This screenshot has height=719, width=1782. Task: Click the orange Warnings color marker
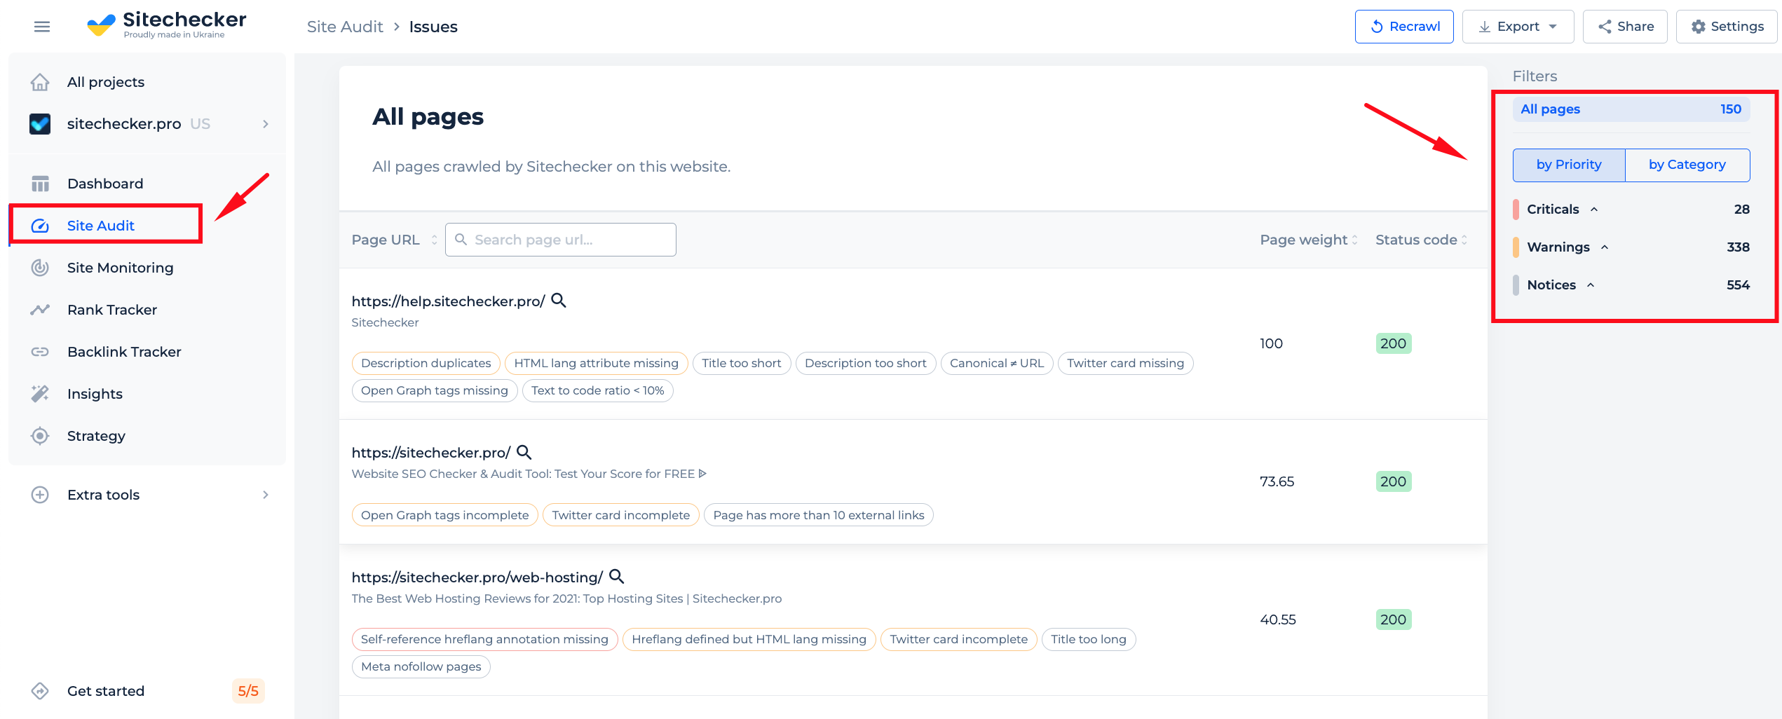click(1516, 247)
